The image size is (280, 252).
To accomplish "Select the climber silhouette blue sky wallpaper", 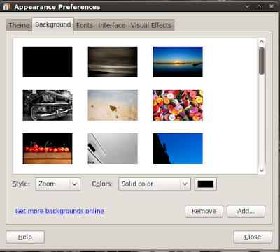I will click(178, 149).
